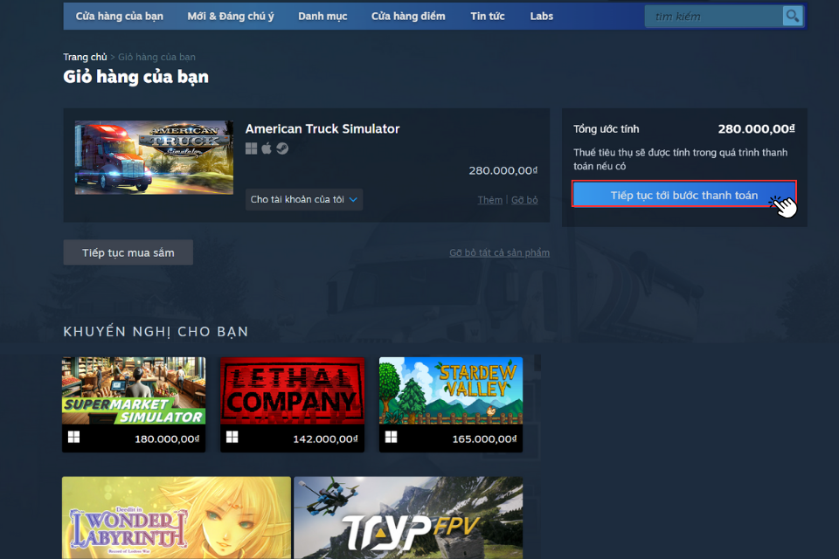Image resolution: width=839 pixels, height=559 pixels.
Task: Open the American Truck Simulator cover image
Action: coord(154,157)
